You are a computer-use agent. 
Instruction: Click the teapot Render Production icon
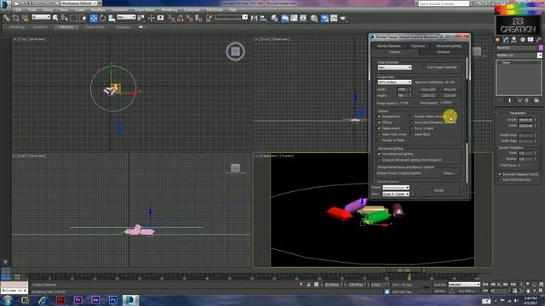click(343, 18)
